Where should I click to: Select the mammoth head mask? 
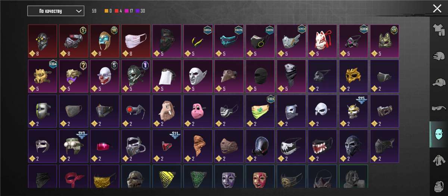[x=167, y=110]
